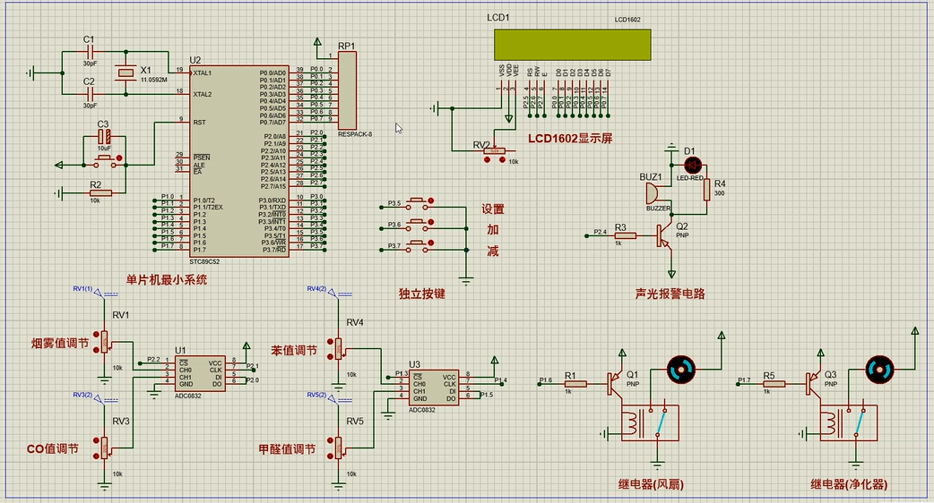934x503 pixels.
Task: Select the D1 red LED
Action: tap(691, 165)
